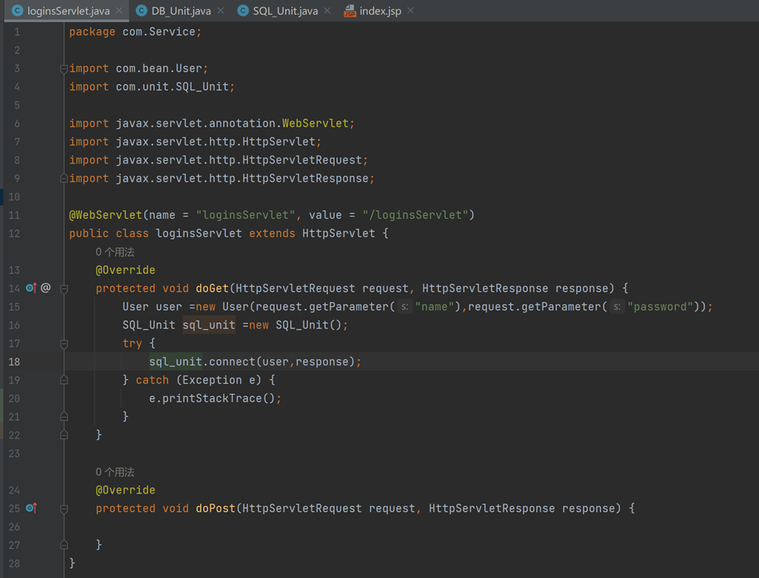The image size is (759, 578).
Task: Close the index.jsp tab
Action: 411,11
